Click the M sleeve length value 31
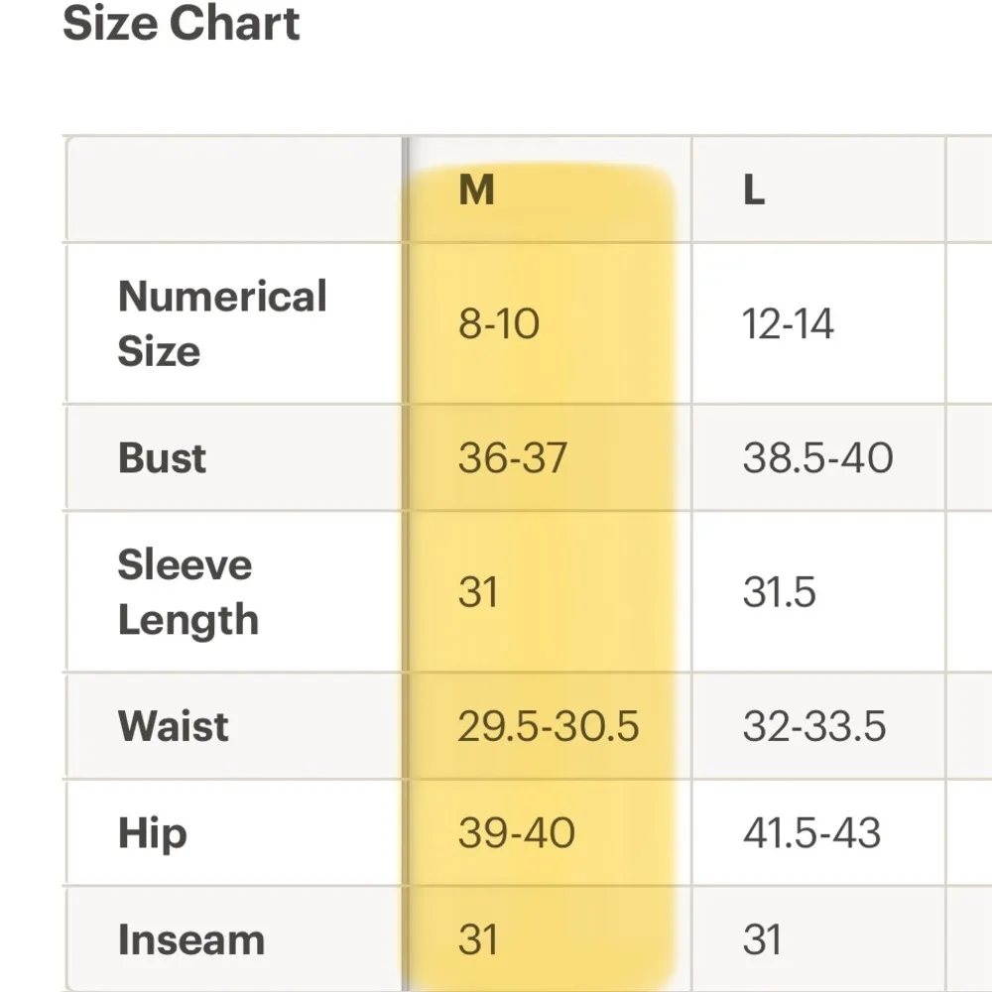This screenshot has width=992, height=992. point(477,592)
